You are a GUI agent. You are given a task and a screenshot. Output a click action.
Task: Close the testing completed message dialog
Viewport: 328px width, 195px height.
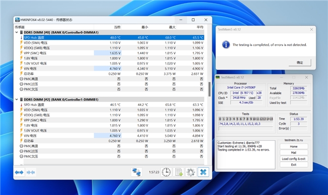pyautogui.click(x=311, y=30)
